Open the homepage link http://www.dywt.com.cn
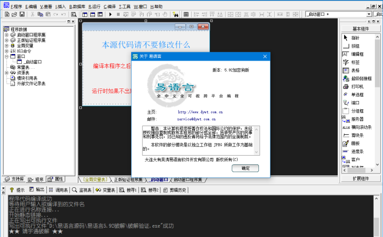 (x=201, y=112)
